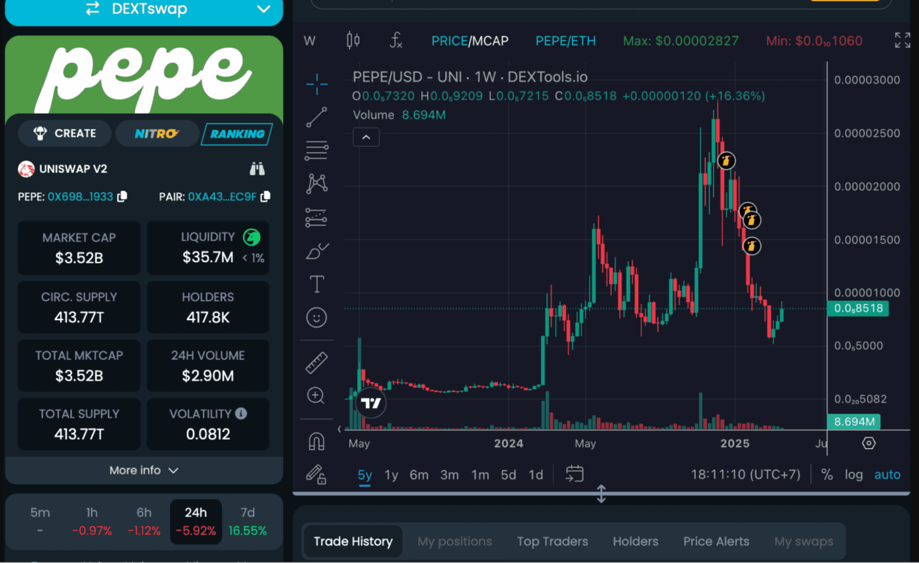The height and width of the screenshot is (563, 919).
Task: Set chart range to 1d
Action: [535, 475]
